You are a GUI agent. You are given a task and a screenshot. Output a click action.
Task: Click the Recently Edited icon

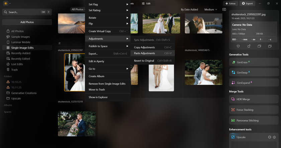[x=8, y=59]
